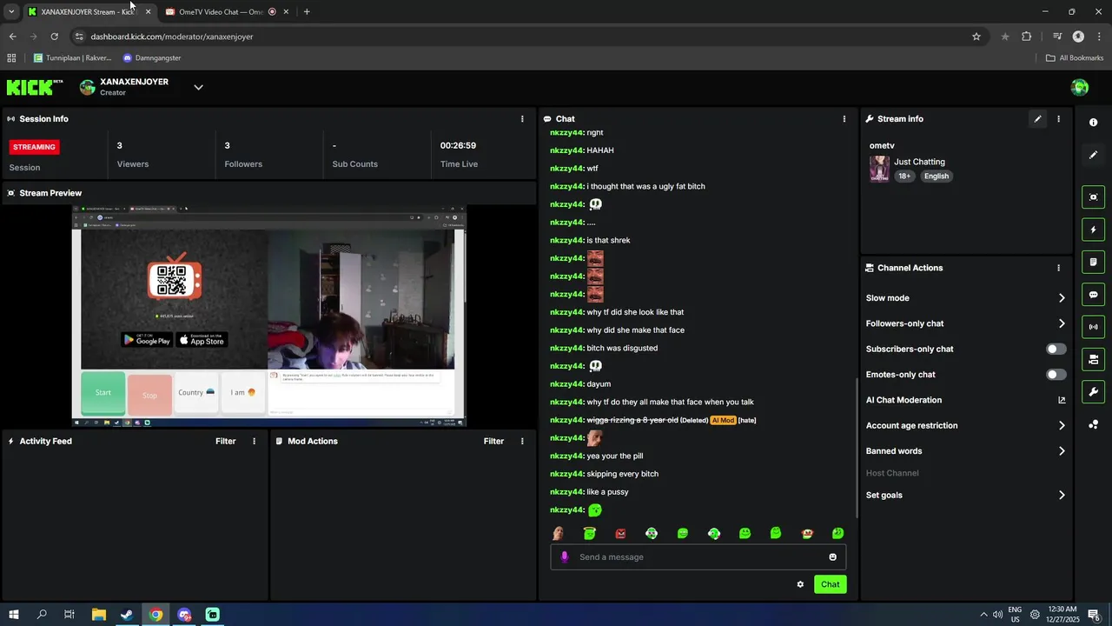Viewport: 1112px width, 626px height.
Task: Open emoji picker in message box
Action: coord(832,557)
